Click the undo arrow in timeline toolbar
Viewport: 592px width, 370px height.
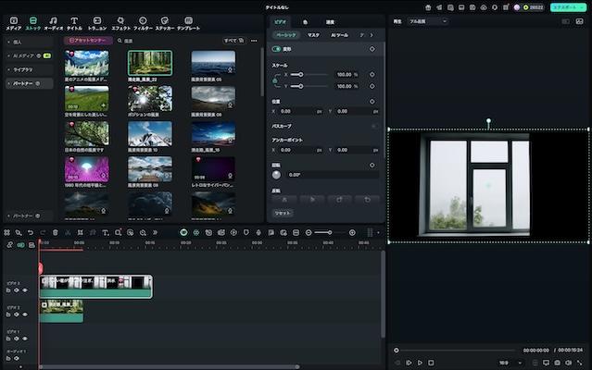click(x=31, y=232)
